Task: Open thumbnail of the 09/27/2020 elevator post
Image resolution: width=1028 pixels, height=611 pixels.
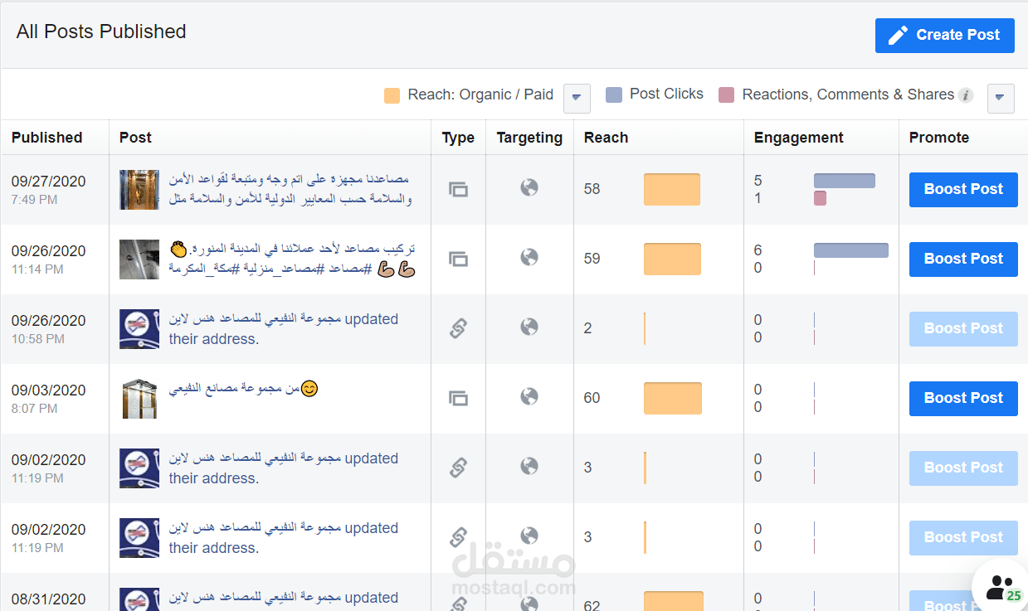Action: point(139,190)
